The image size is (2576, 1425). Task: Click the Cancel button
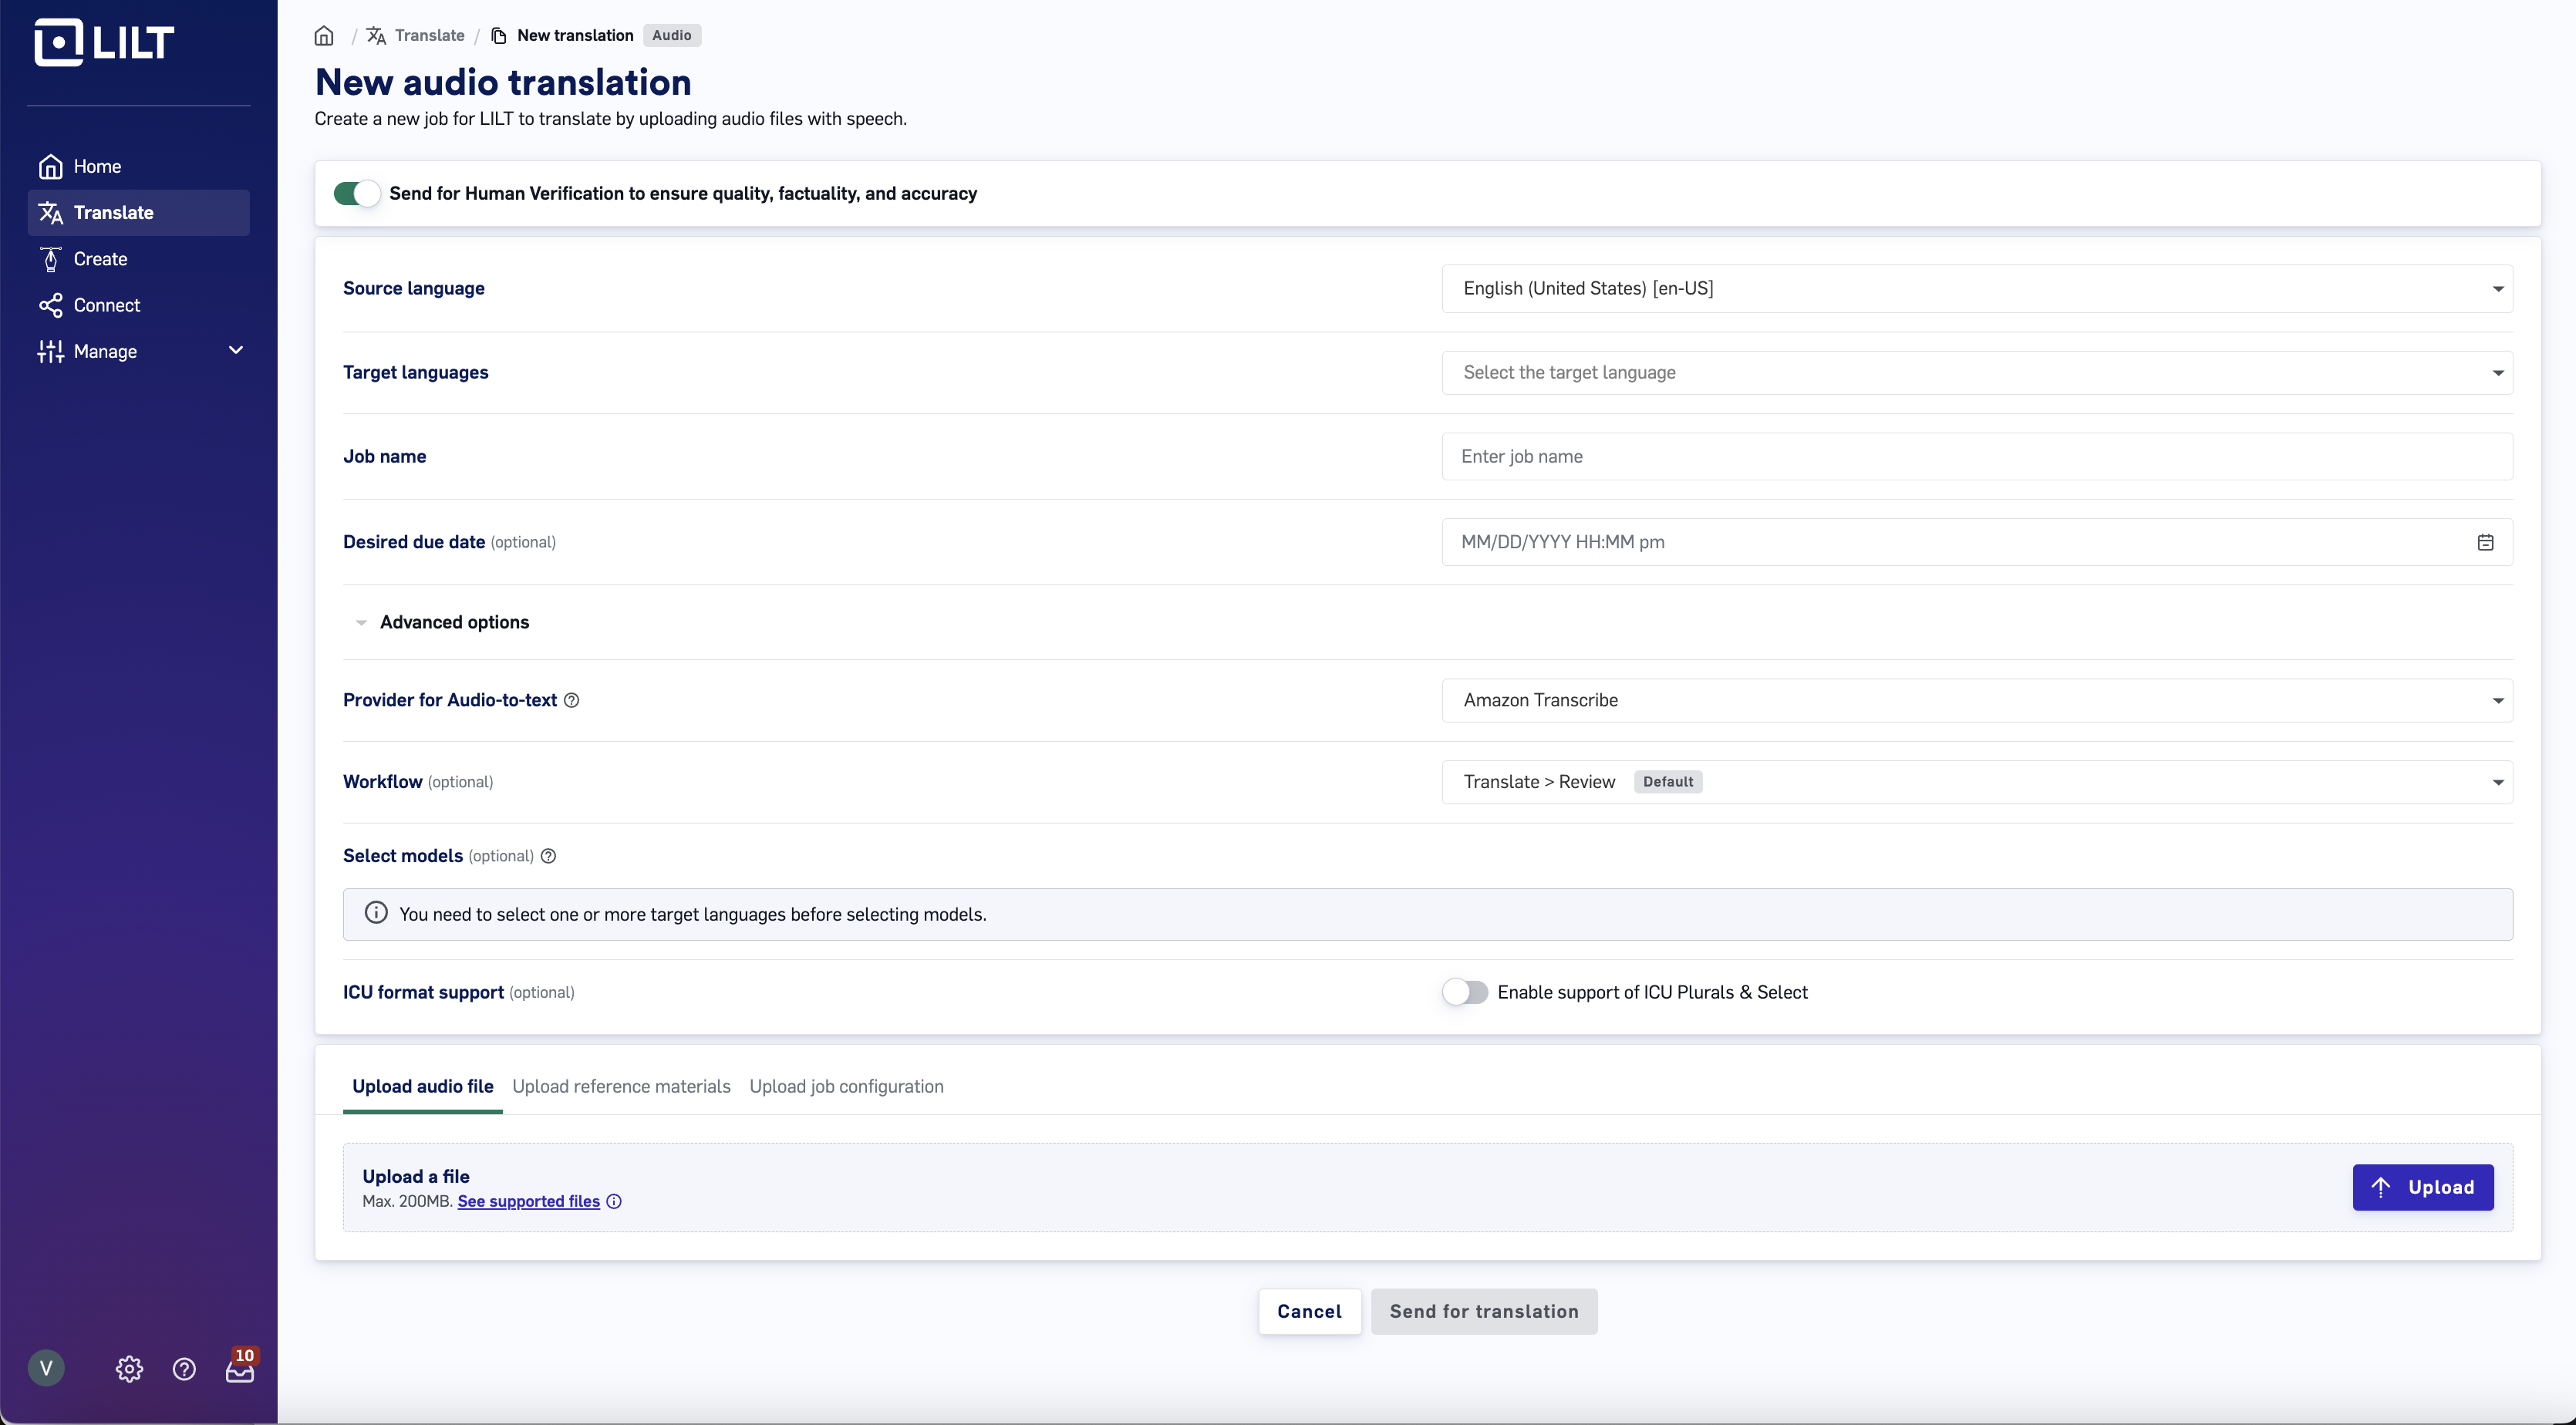point(1309,1311)
